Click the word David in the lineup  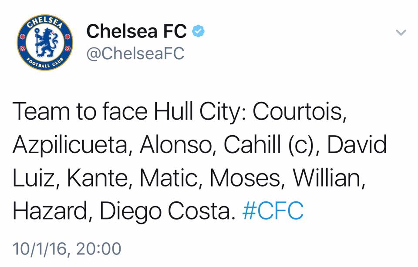tap(357, 146)
